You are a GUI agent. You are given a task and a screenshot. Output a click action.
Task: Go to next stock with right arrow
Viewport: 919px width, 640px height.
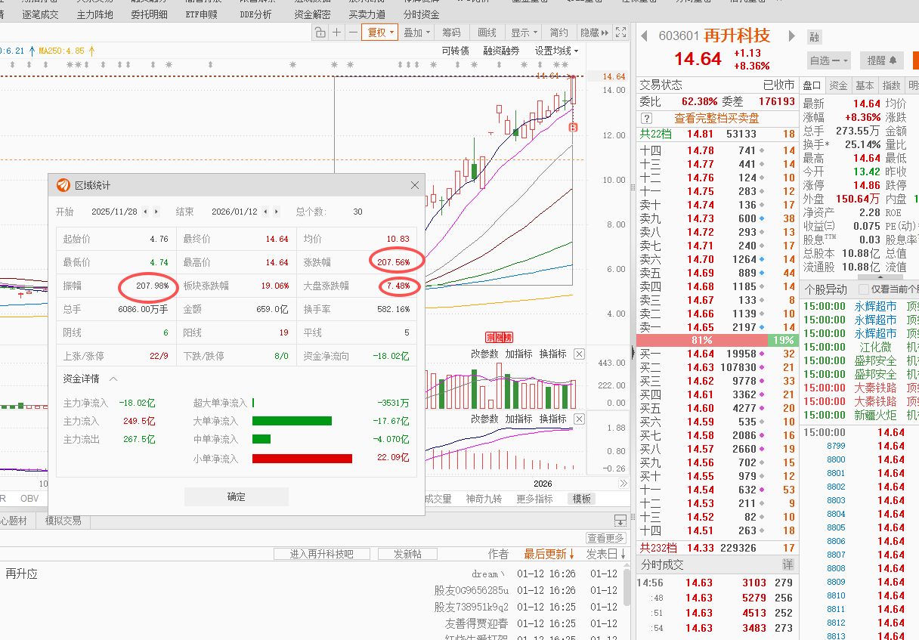[792, 36]
